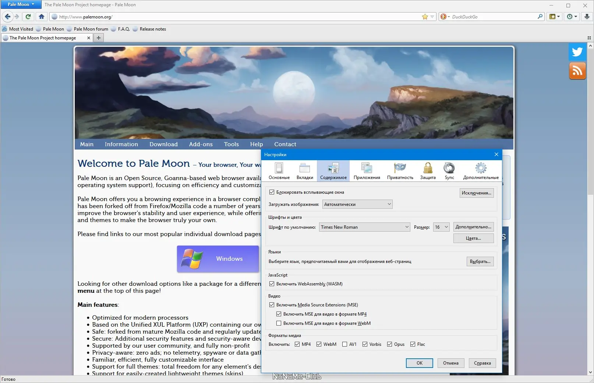Open the Pale Moon bookmark
Screen dimensions: 594x383
point(50,29)
